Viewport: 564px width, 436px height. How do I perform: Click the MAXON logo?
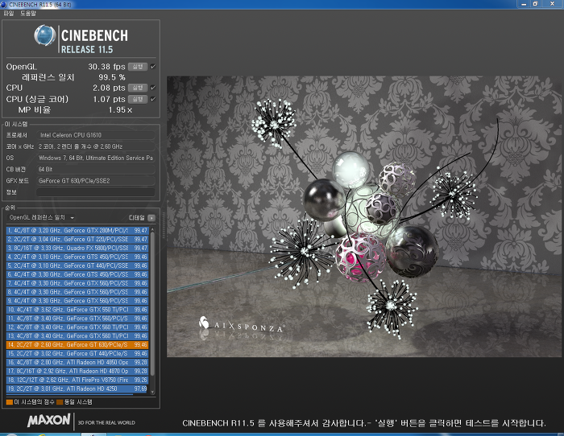[49, 420]
